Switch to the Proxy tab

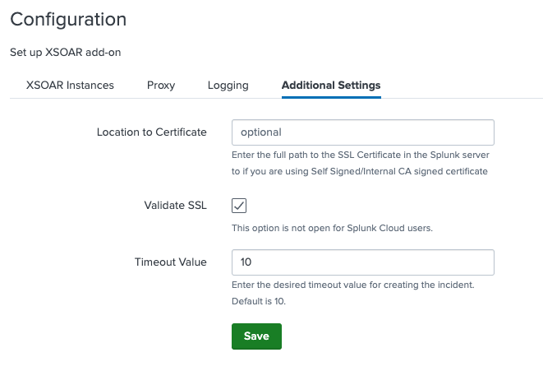pos(161,86)
